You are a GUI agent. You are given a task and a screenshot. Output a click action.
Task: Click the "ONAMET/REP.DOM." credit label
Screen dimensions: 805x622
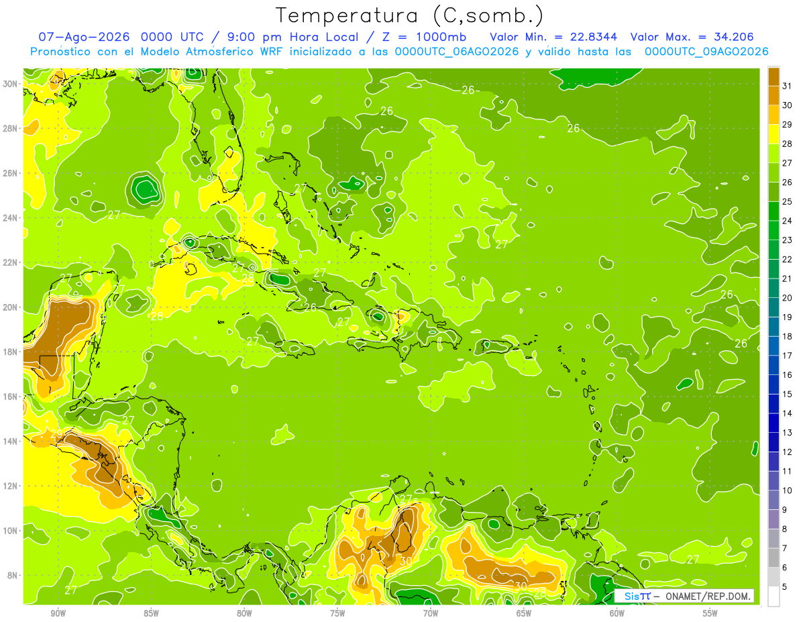point(707,597)
